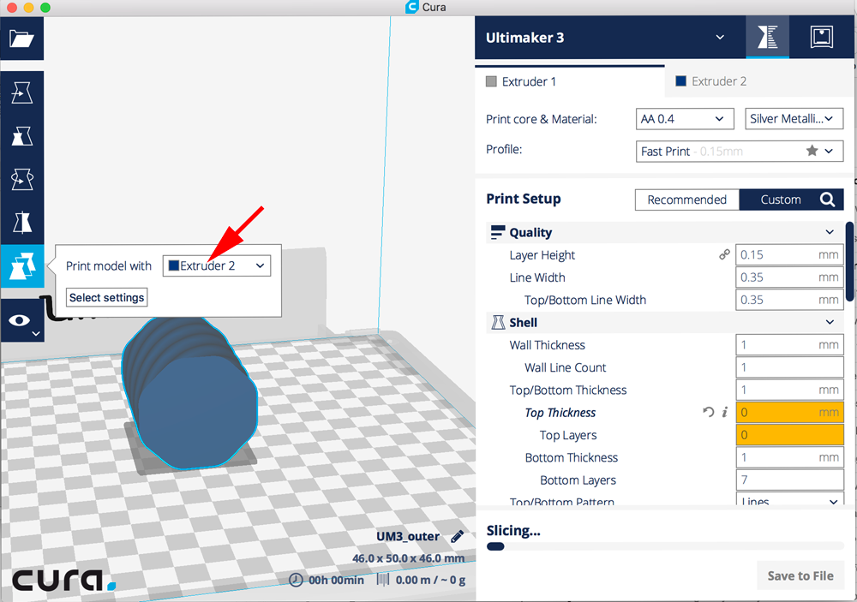Click the gray Extruder 1 color swatch
Screen dimensions: 857x602
(x=491, y=81)
